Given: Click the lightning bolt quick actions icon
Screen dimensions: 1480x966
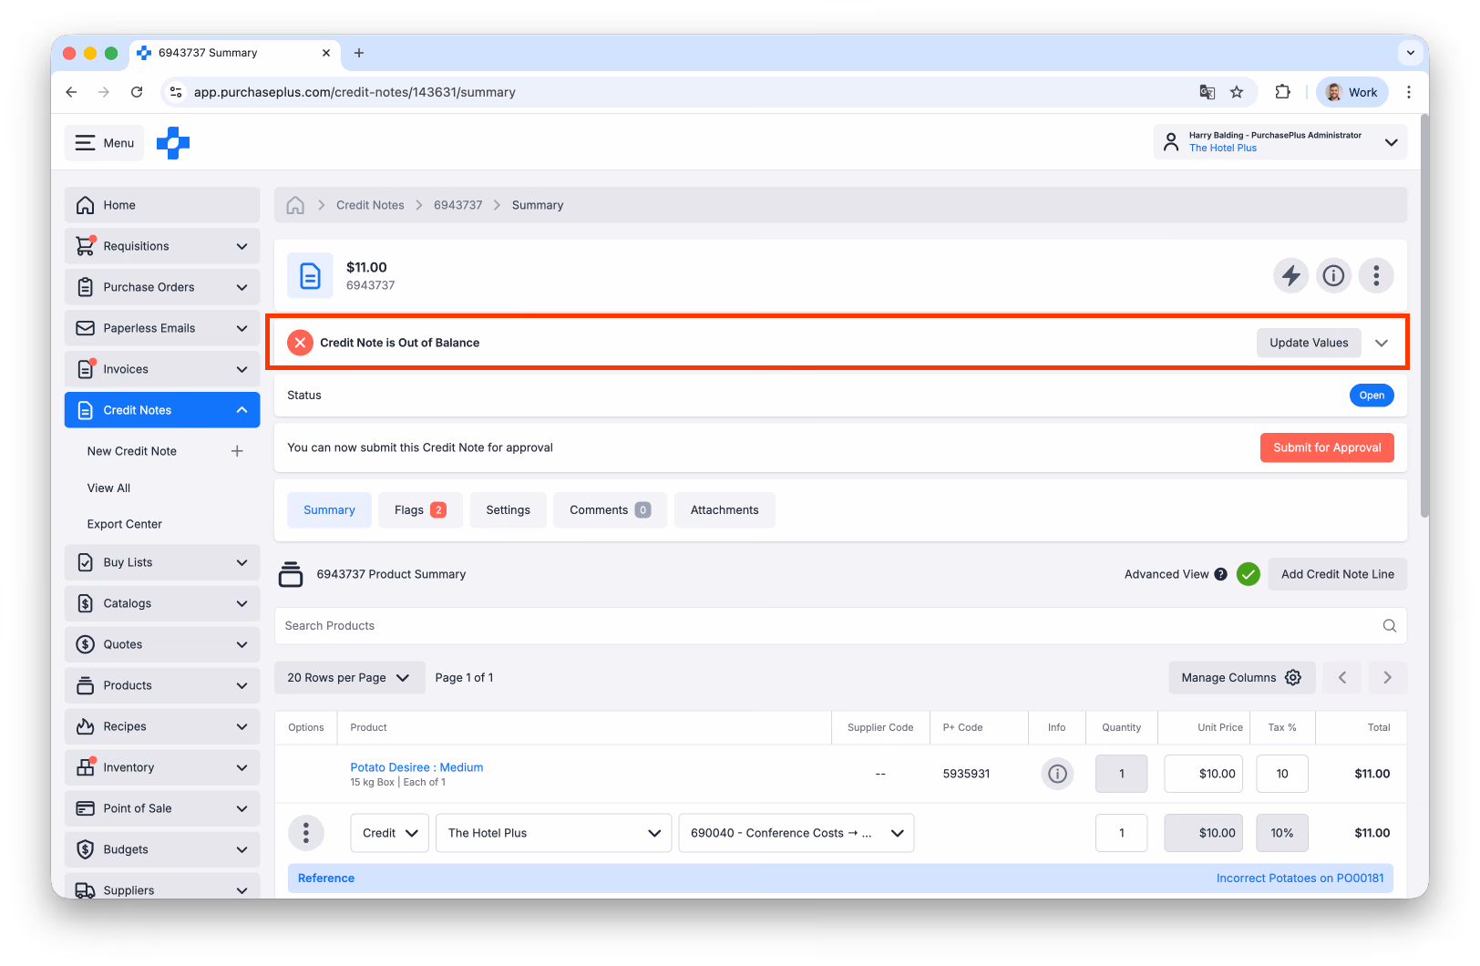Looking at the screenshot, I should point(1290,275).
